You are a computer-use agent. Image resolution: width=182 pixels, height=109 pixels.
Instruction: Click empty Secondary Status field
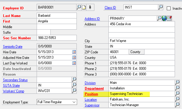(x=54, y=80)
